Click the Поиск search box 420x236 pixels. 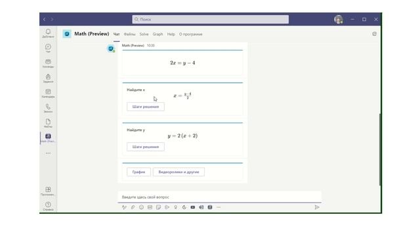[210, 19]
